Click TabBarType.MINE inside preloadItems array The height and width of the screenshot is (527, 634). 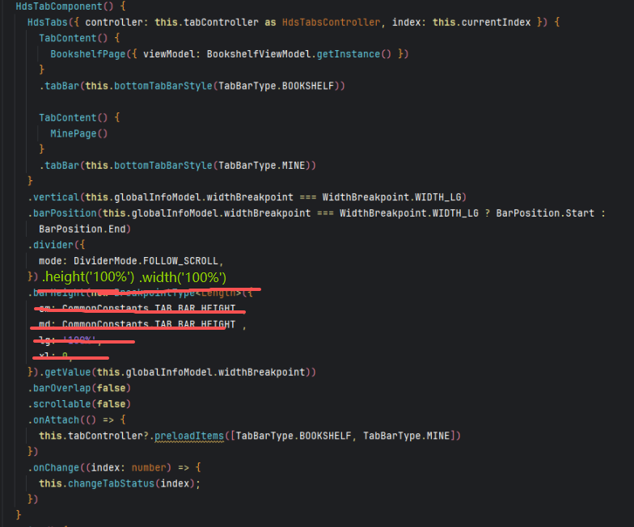point(406,436)
